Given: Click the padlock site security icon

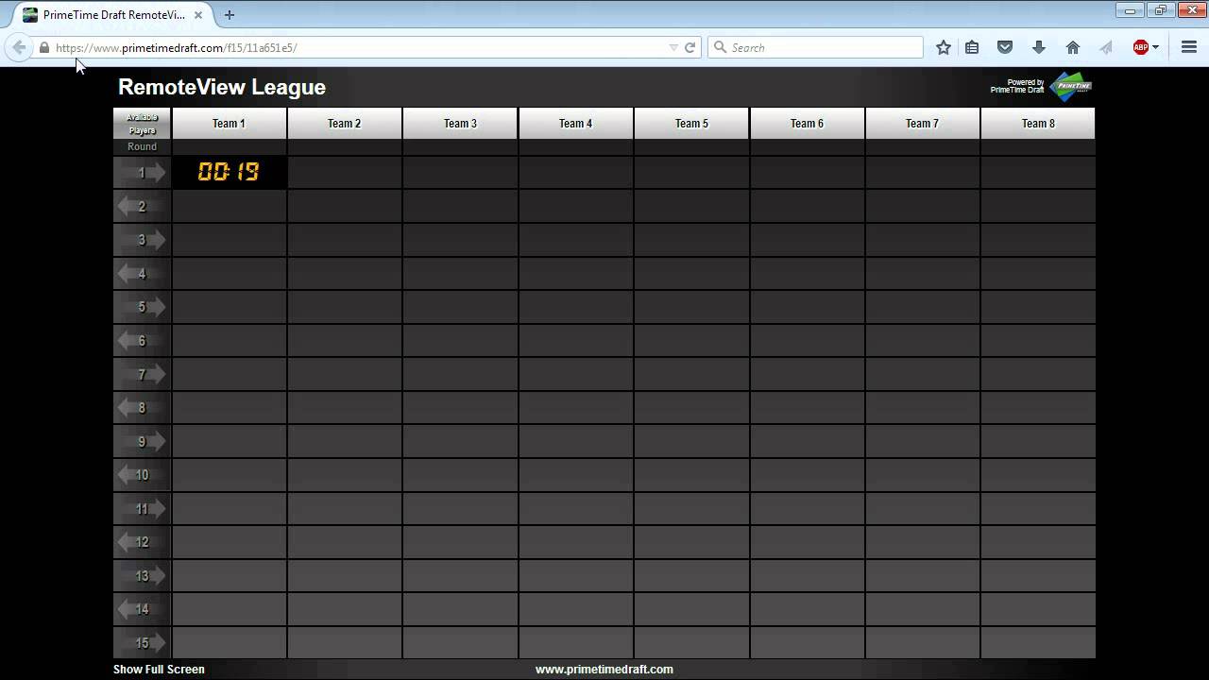Looking at the screenshot, I should 43,47.
